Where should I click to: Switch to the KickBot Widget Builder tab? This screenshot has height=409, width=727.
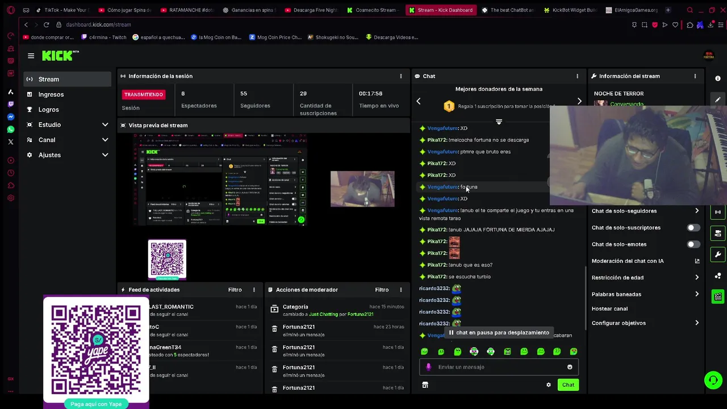[570, 10]
